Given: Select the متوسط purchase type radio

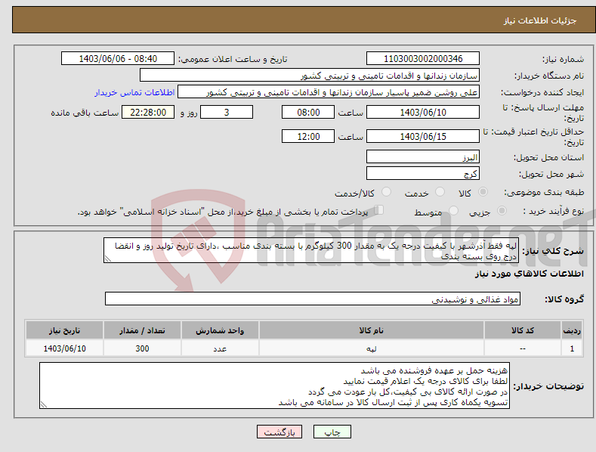Looking at the screenshot, I should tap(453, 210).
